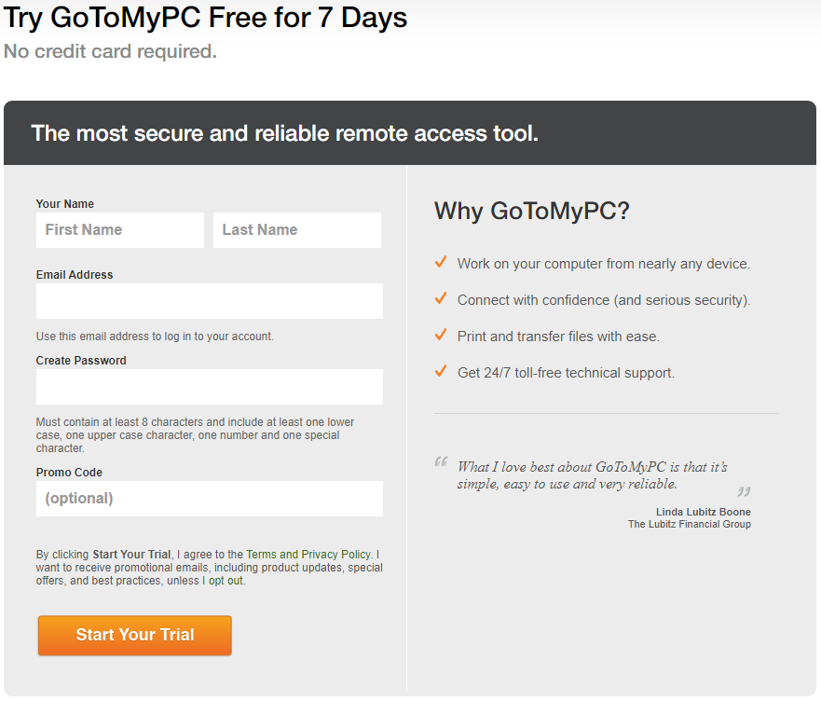Image resolution: width=821 pixels, height=701 pixels.
Task: Click the Try GoToMyPC Free for 7 Days title
Action: coord(205,18)
